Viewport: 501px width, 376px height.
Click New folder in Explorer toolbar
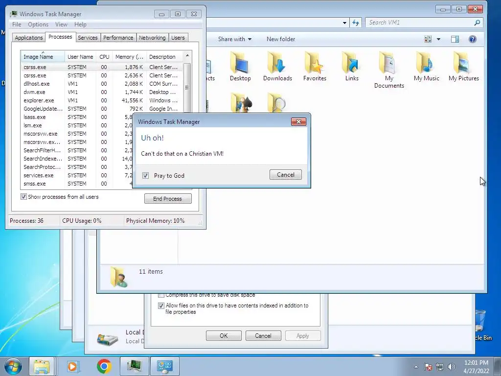point(281,39)
